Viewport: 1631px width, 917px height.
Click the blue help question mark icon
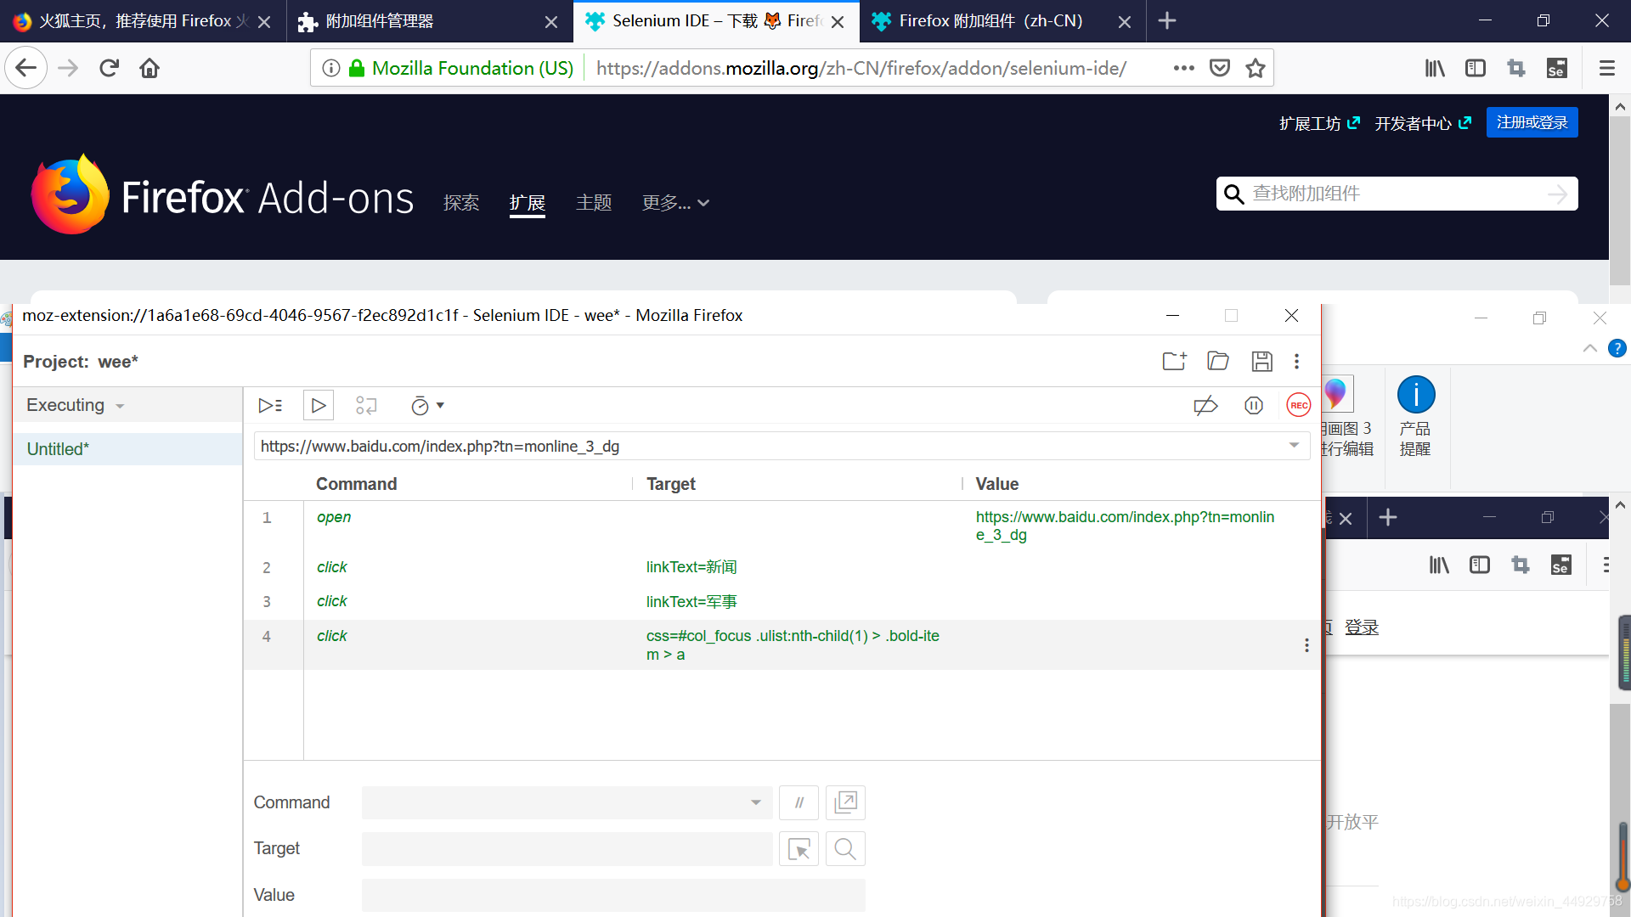click(x=1617, y=348)
